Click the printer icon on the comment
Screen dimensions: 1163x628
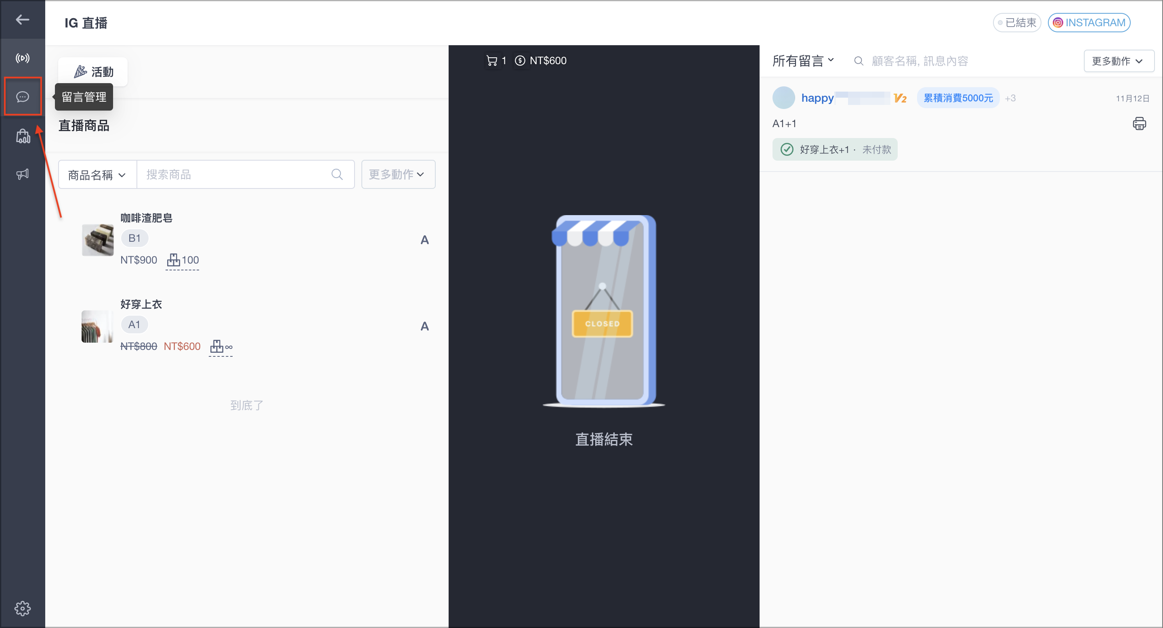coord(1139,124)
